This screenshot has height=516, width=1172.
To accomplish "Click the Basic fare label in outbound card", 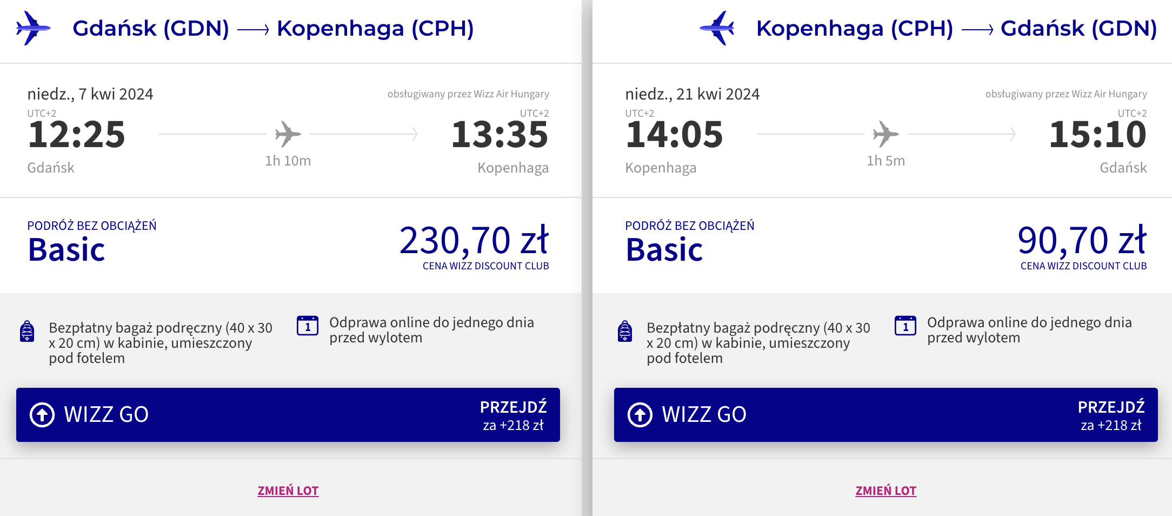I will 66,249.
